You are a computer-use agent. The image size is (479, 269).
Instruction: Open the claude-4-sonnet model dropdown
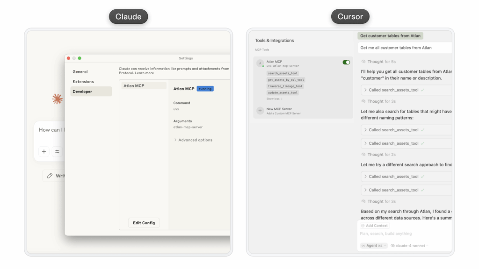[410, 246]
